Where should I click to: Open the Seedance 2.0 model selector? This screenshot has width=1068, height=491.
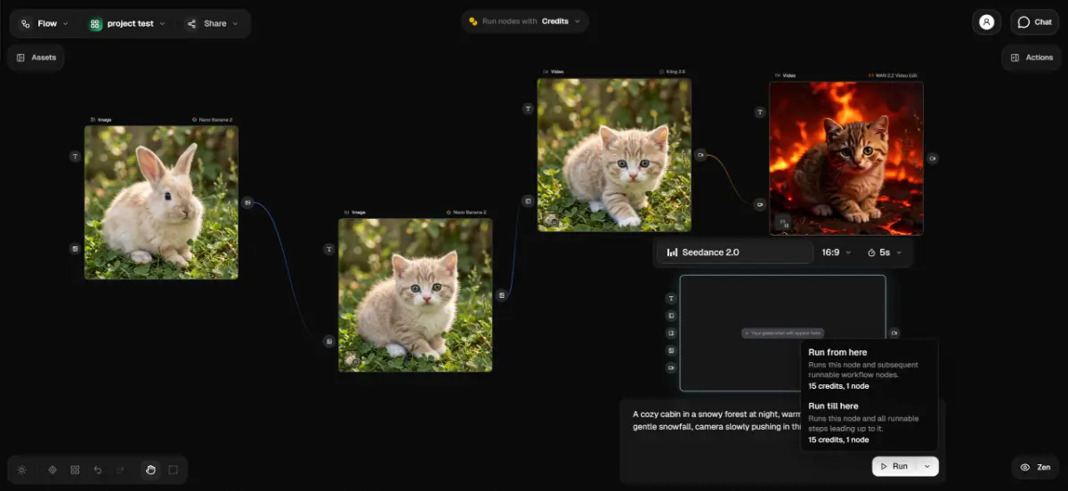click(735, 253)
